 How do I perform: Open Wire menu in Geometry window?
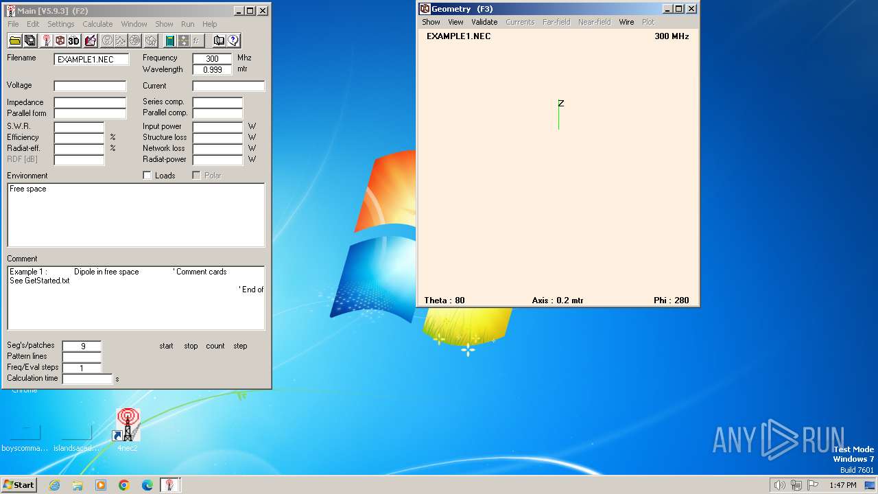click(626, 22)
